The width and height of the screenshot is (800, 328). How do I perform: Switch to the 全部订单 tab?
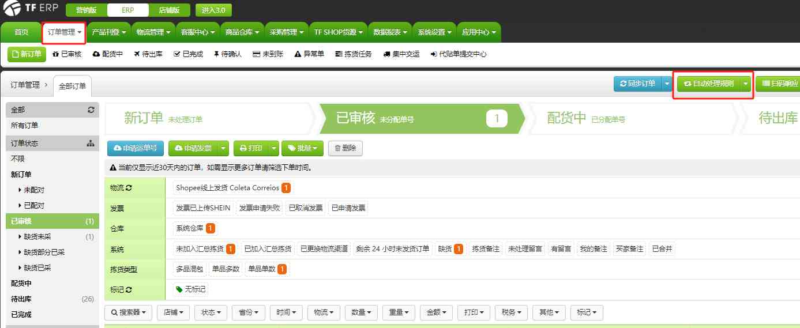click(72, 86)
